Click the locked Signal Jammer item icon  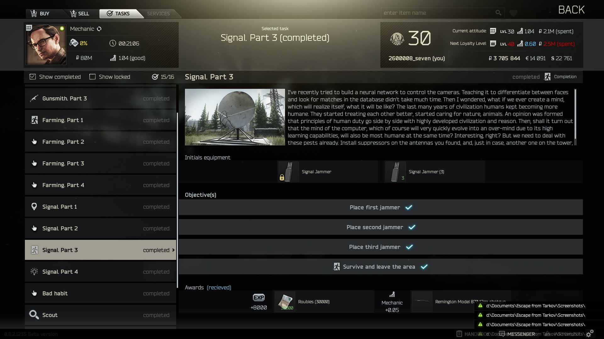point(288,172)
